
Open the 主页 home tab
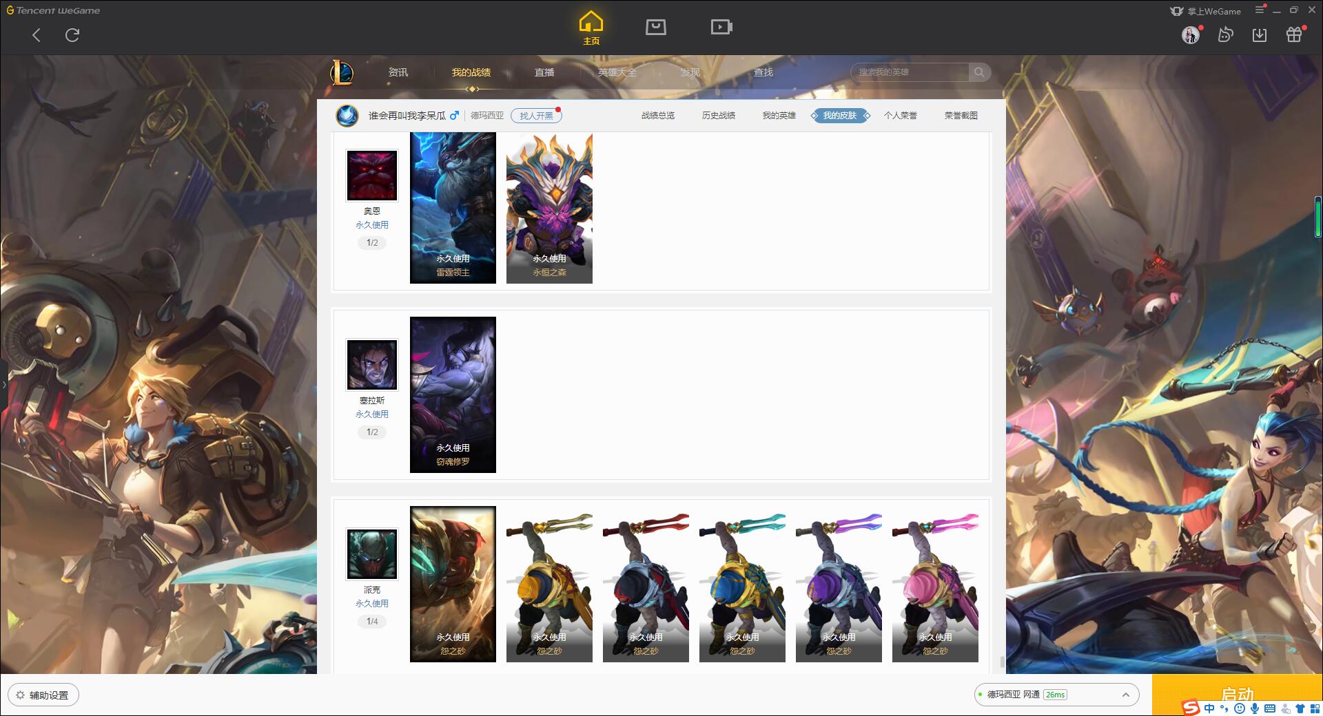tap(591, 28)
